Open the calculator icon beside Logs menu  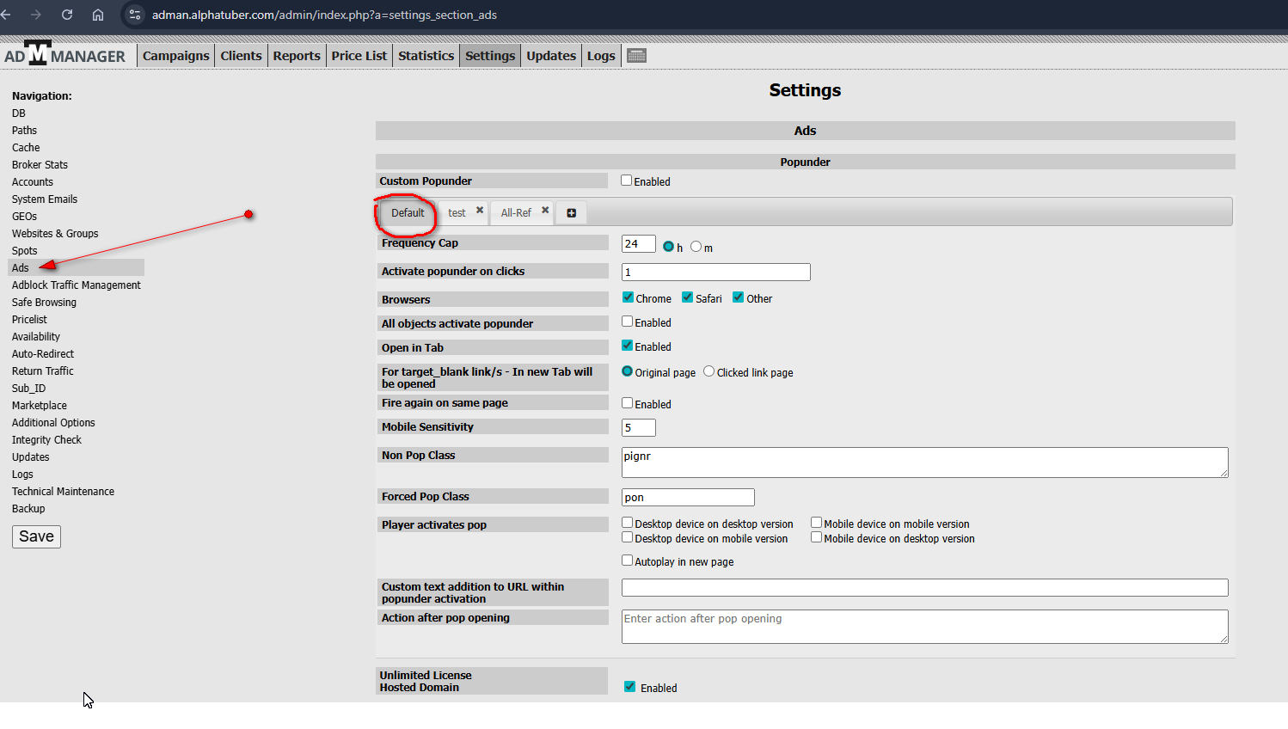(636, 56)
